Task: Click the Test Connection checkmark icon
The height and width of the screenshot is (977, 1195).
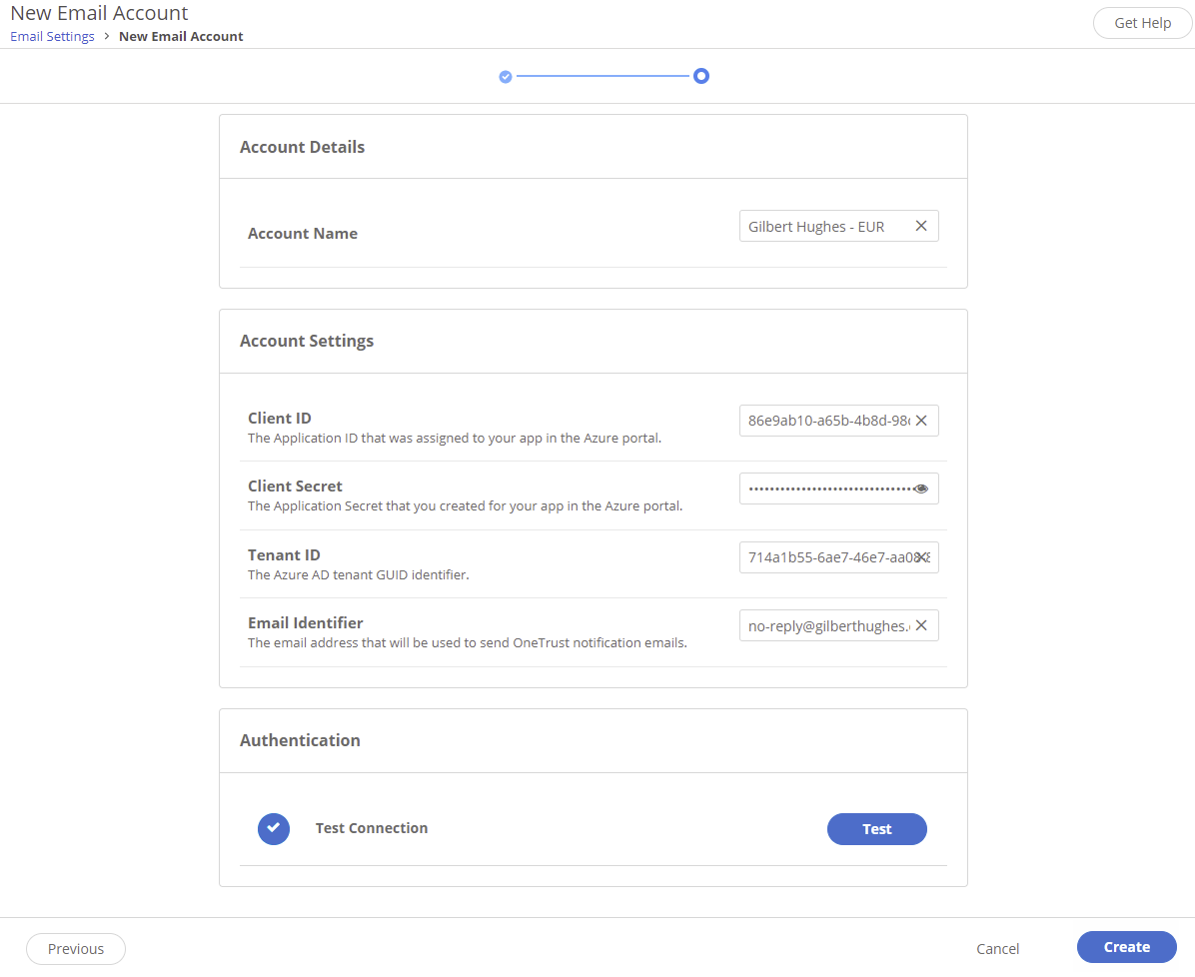Action: pos(273,828)
